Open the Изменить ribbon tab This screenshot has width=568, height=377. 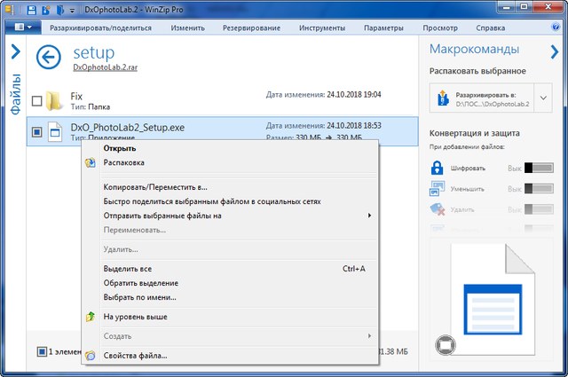[187, 27]
